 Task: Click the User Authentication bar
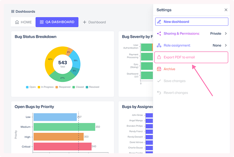(147, 47)
